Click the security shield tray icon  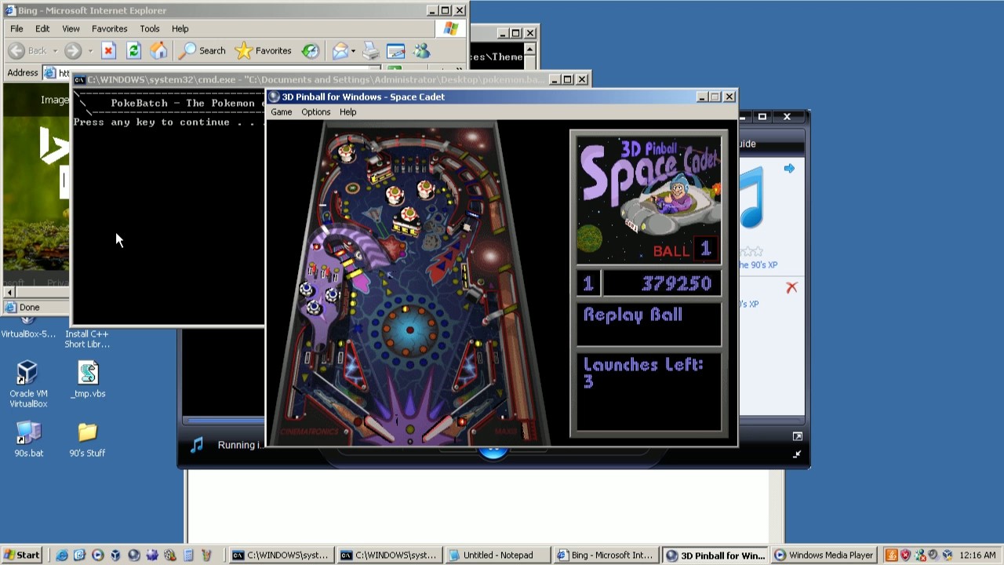905,555
